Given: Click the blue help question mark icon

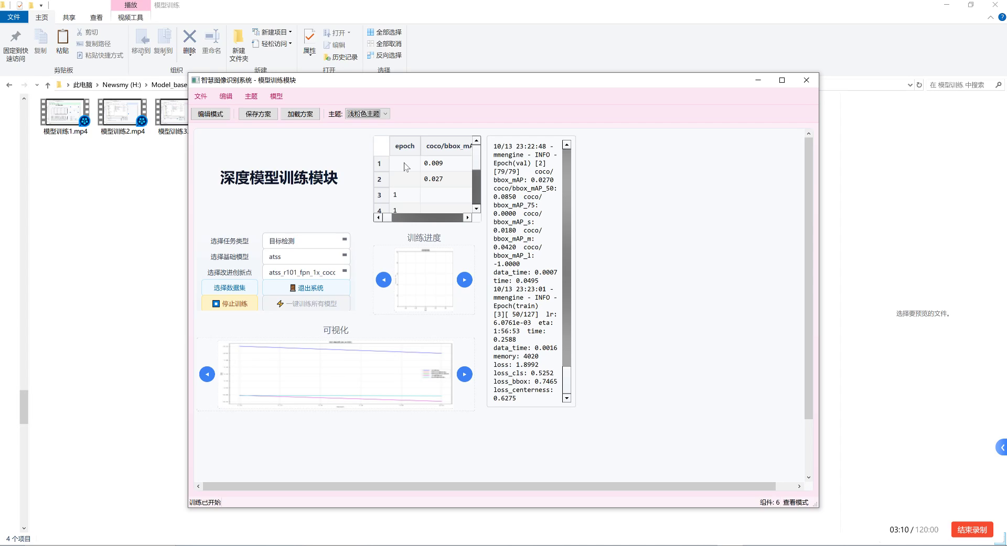Looking at the screenshot, I should click(x=1001, y=17).
